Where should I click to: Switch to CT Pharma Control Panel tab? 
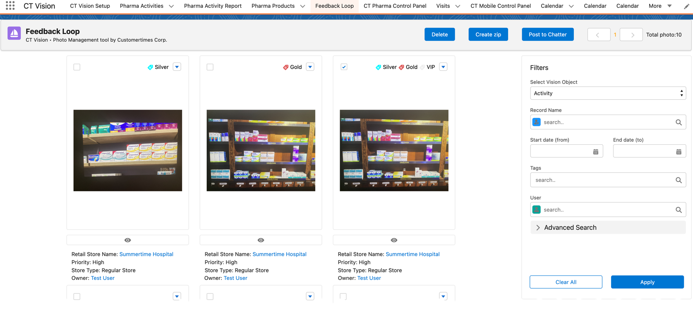point(395,6)
